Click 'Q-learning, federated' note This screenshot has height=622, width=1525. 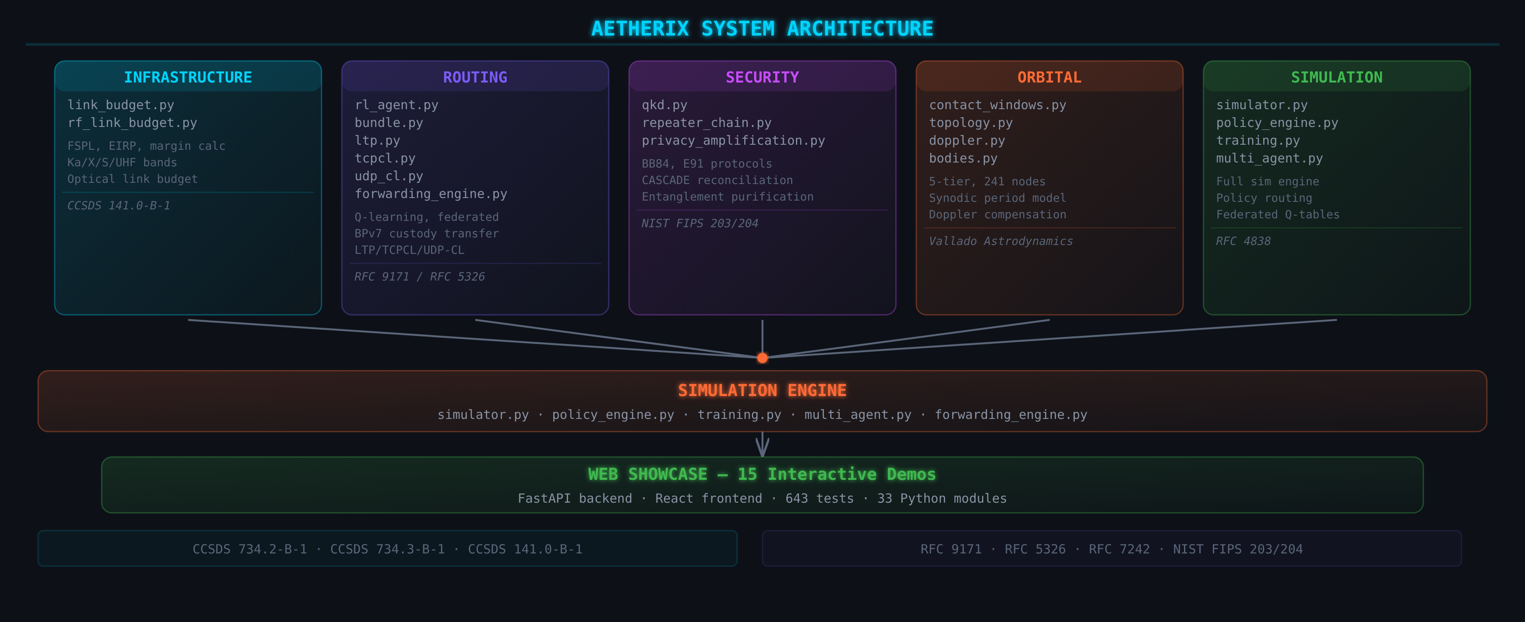pyautogui.click(x=427, y=217)
